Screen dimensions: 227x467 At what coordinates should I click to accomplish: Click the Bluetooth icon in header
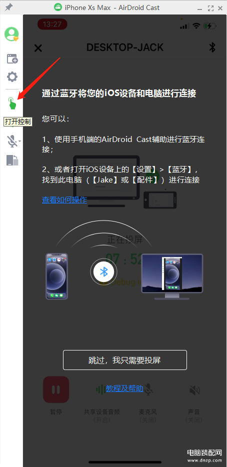pos(212,47)
